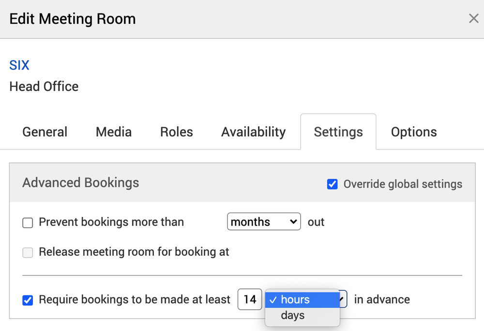Click the 'Prevent bookings more than' label text
484x331 pixels.
pyautogui.click(x=111, y=222)
